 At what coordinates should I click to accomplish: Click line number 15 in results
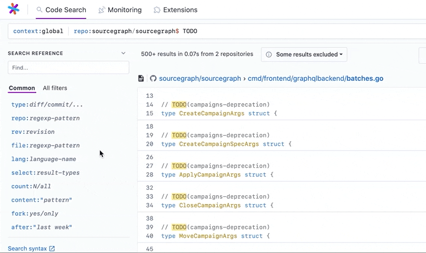(x=150, y=113)
